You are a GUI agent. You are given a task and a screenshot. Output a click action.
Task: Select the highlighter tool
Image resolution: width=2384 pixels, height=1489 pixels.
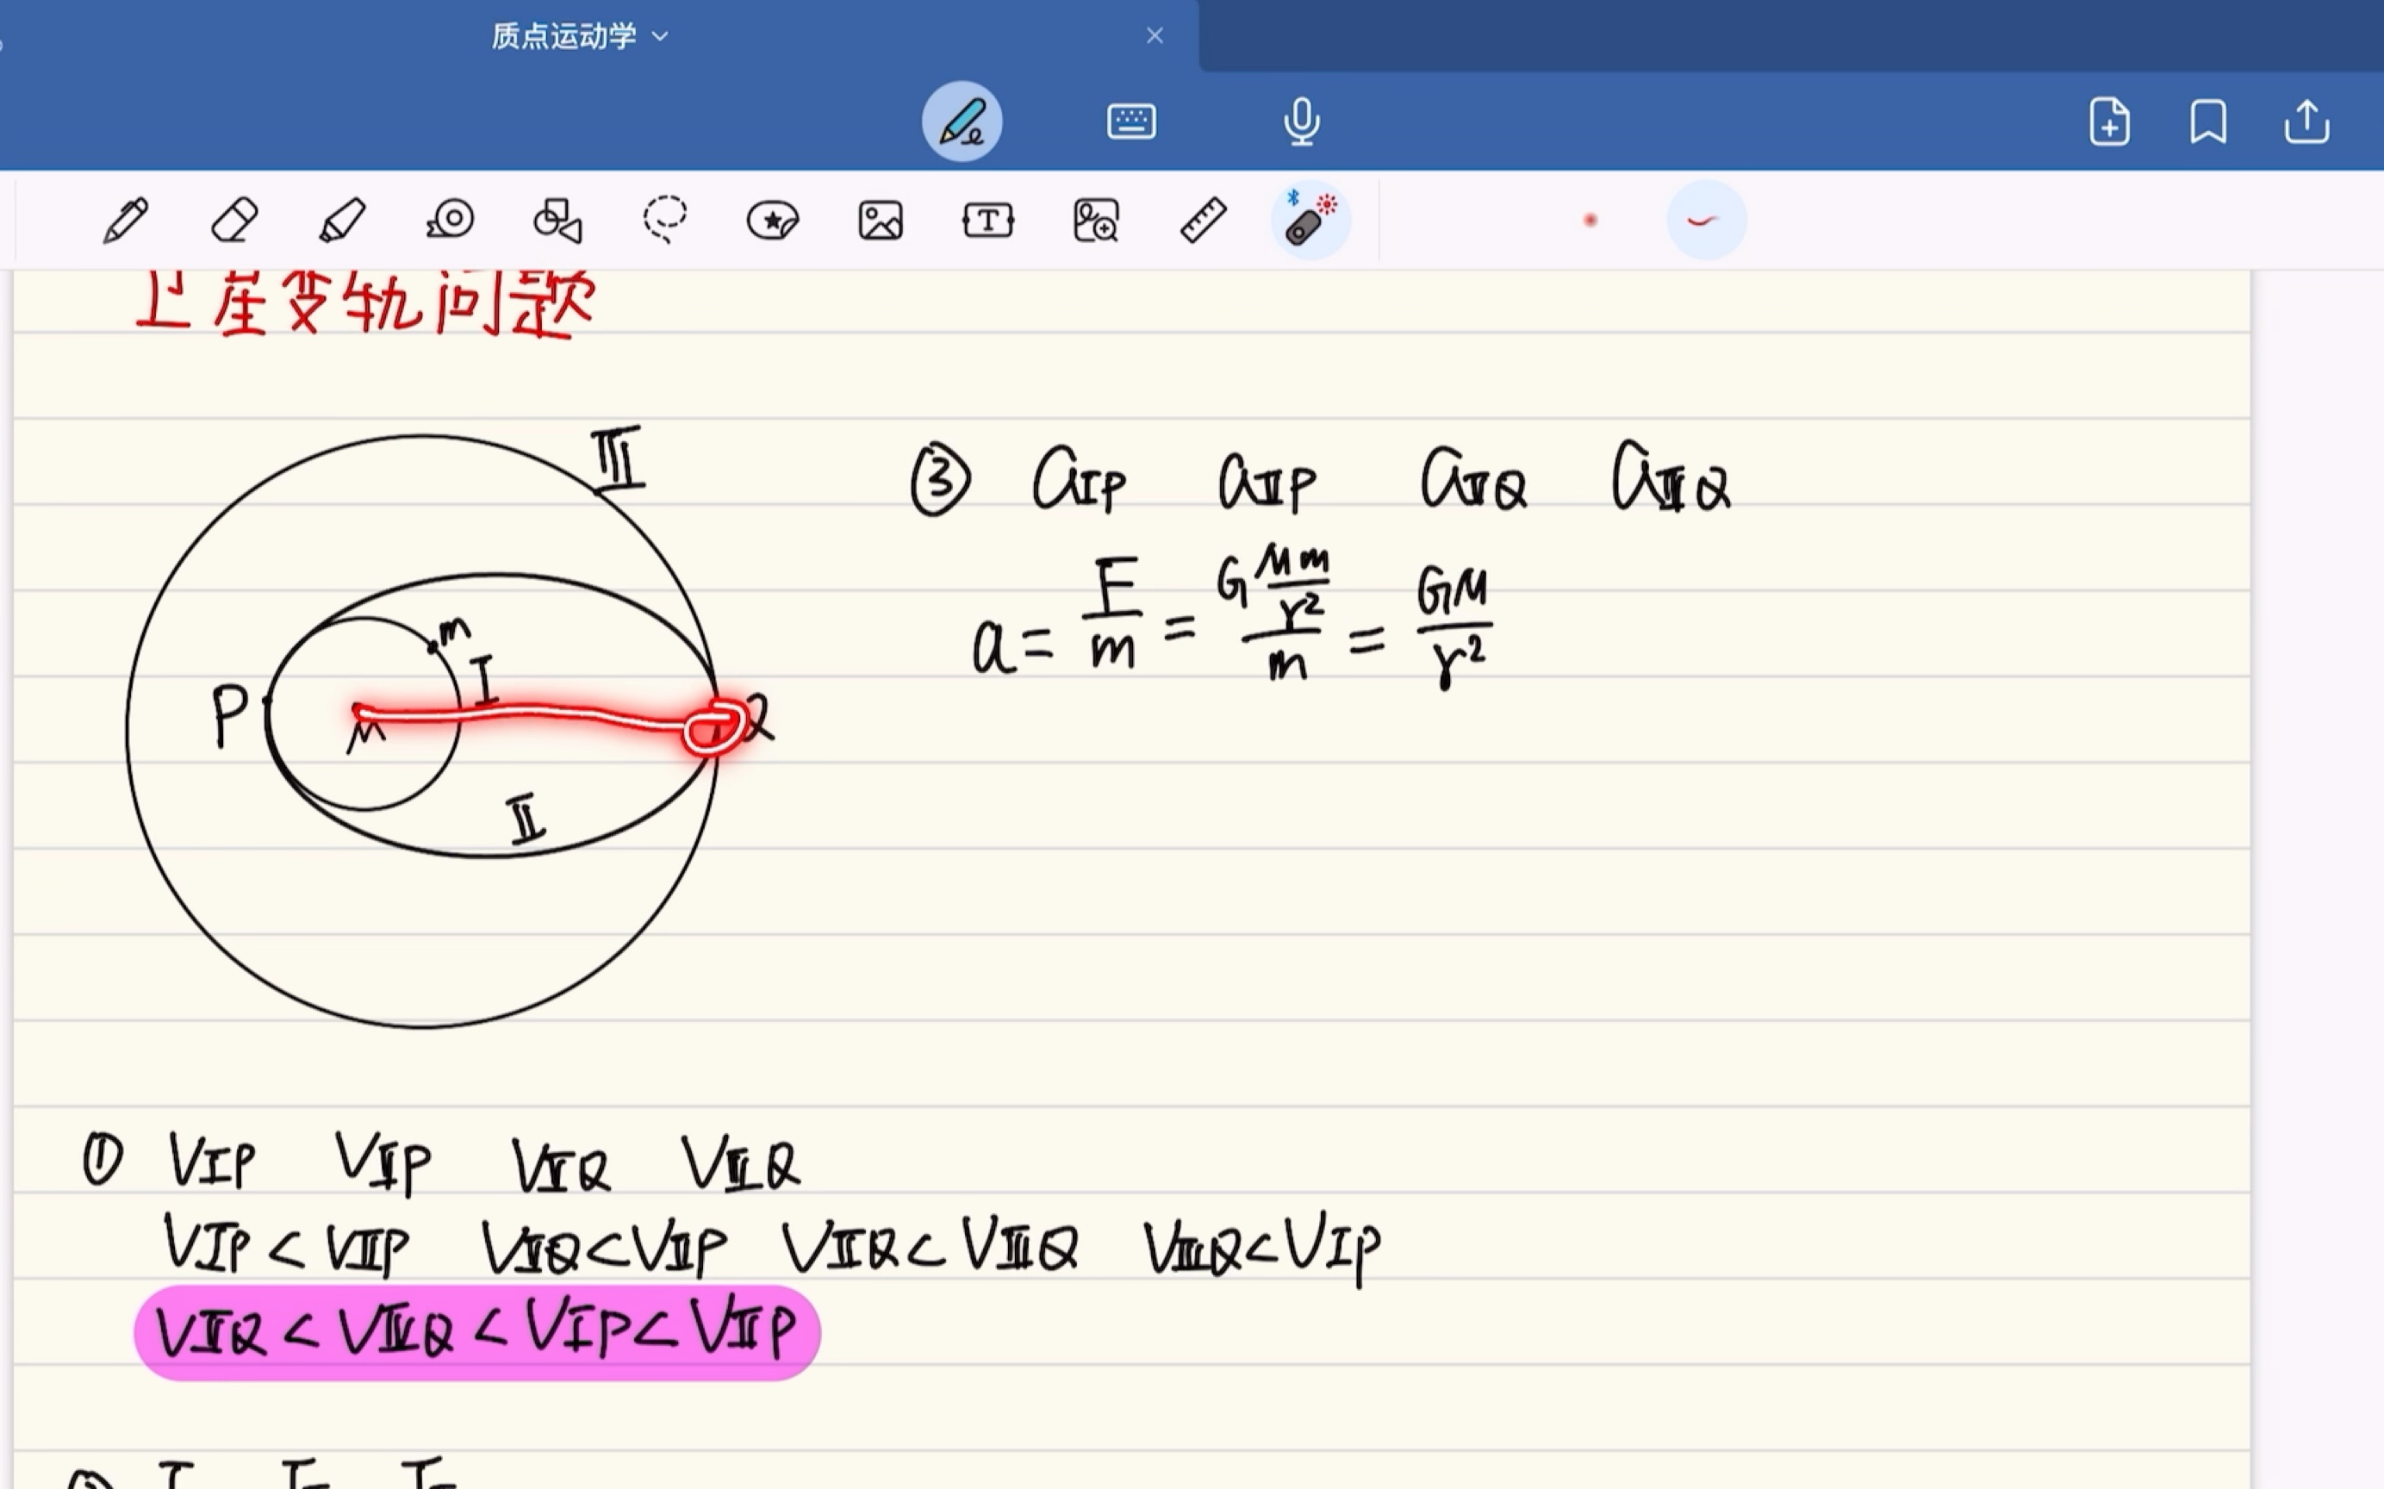click(x=342, y=220)
